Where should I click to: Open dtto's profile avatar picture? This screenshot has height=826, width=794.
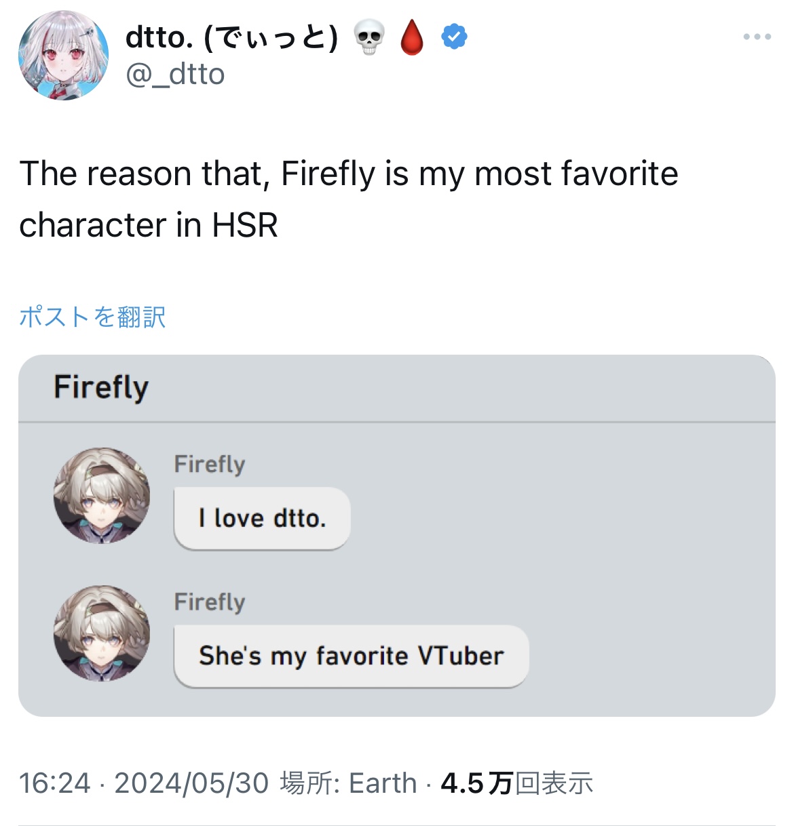[x=63, y=56]
